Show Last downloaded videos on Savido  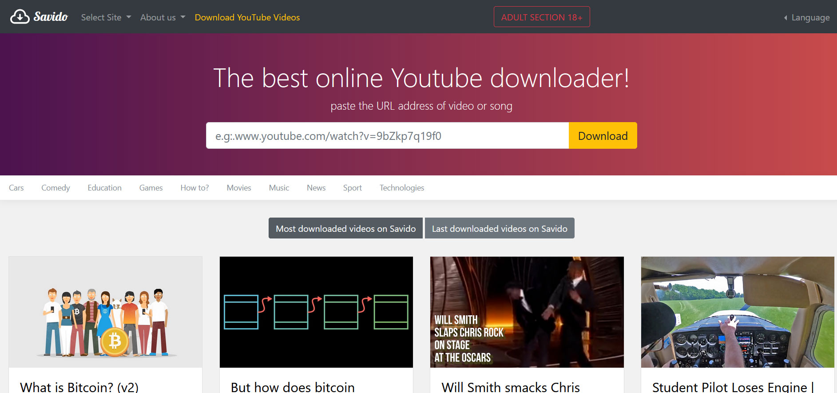(x=500, y=228)
